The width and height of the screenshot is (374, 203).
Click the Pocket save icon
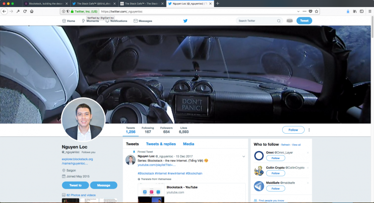310,11
